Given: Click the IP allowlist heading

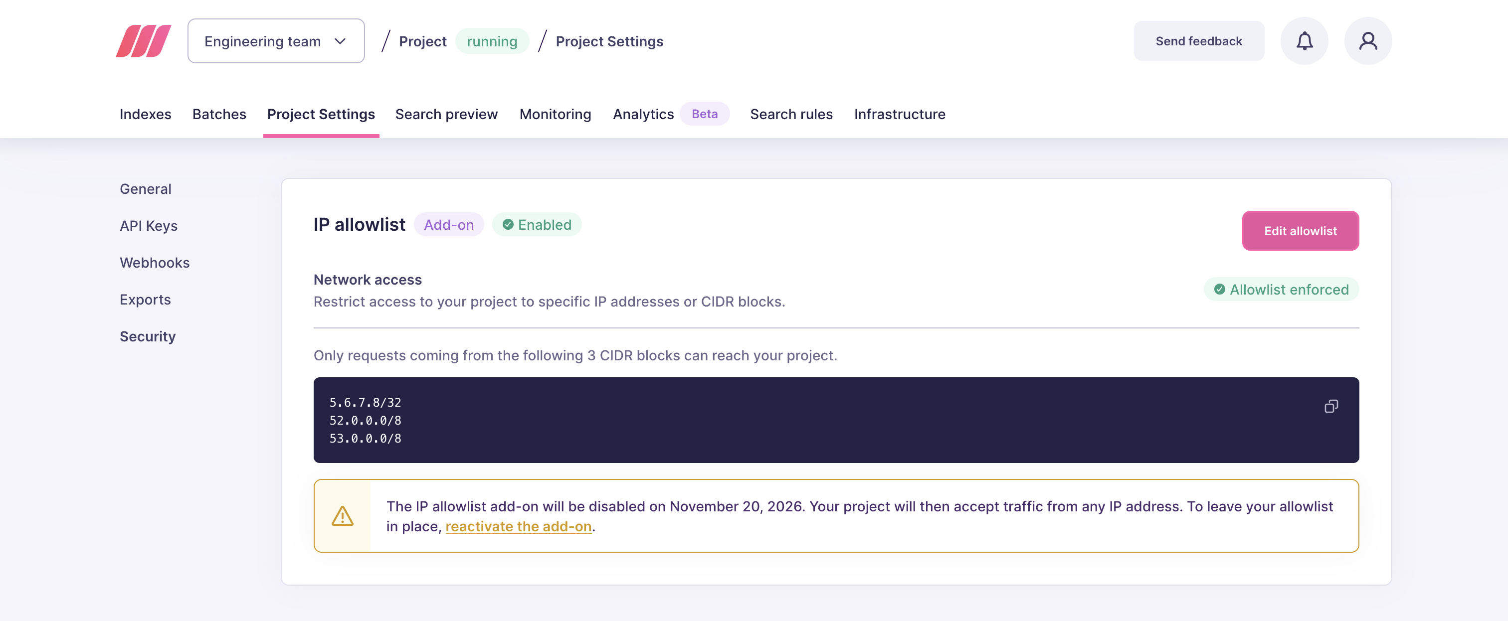Looking at the screenshot, I should click(359, 225).
